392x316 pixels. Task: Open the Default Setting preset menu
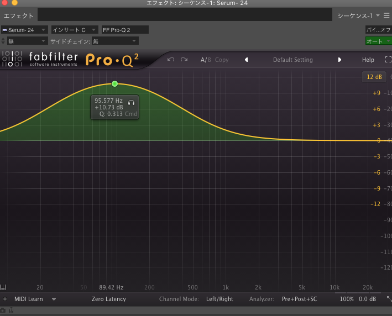coord(292,60)
